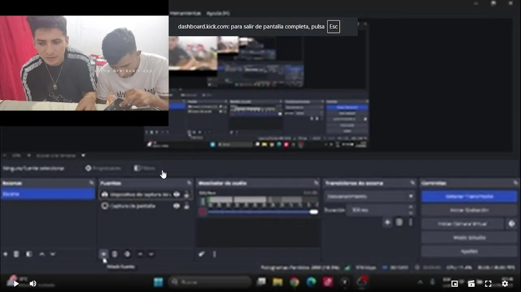This screenshot has height=292, width=521.
Task: Open Ajustes in the Controles panel
Action: (x=469, y=251)
